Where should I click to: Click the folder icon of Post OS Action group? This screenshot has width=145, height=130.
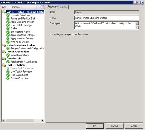tap(4, 65)
